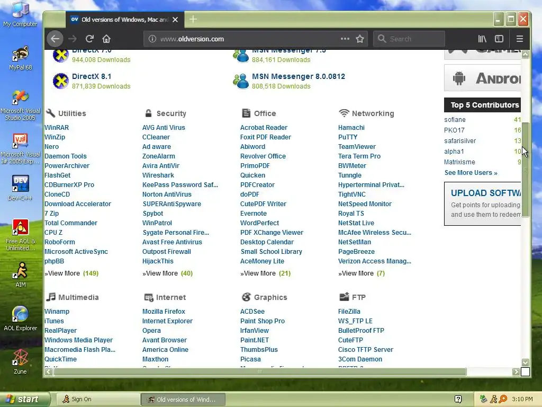Click the horizontal scrollbar right arrow
Screen dimensions: 542x407
tap(516, 371)
